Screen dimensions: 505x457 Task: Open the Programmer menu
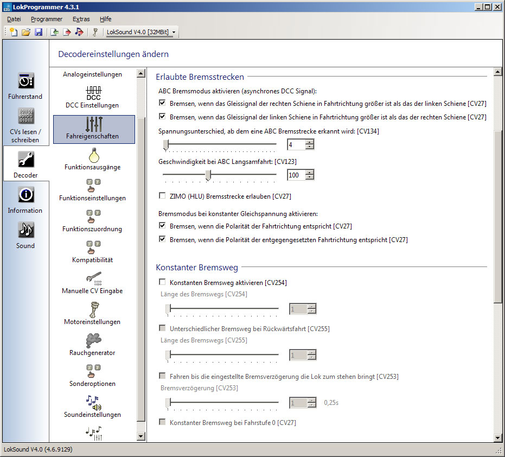(x=47, y=19)
